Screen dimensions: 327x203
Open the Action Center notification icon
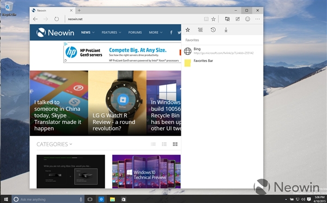pos(309,199)
